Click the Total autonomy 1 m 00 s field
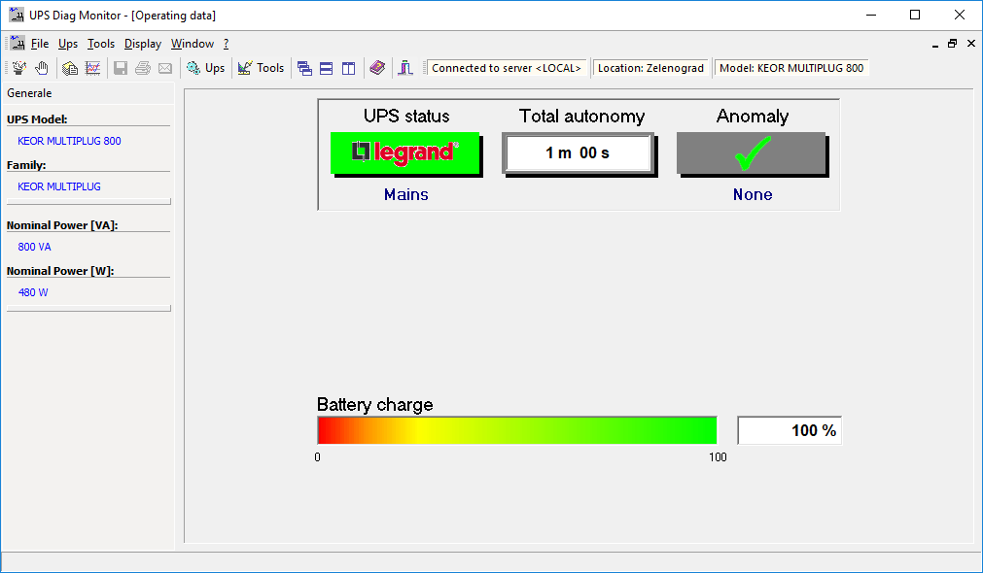983x573 pixels. pyautogui.click(x=578, y=152)
